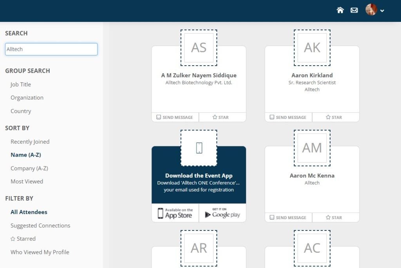This screenshot has height=268, width=401.
Task: Sort attendees by Company (A-Z)
Action: tap(29, 168)
